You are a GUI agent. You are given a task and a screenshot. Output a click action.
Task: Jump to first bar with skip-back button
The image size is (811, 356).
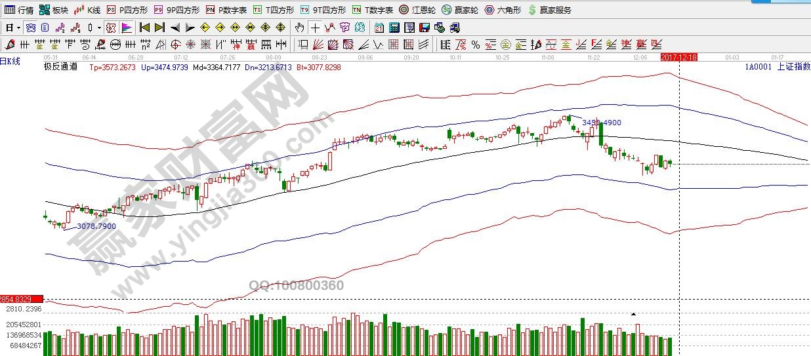tap(144, 28)
